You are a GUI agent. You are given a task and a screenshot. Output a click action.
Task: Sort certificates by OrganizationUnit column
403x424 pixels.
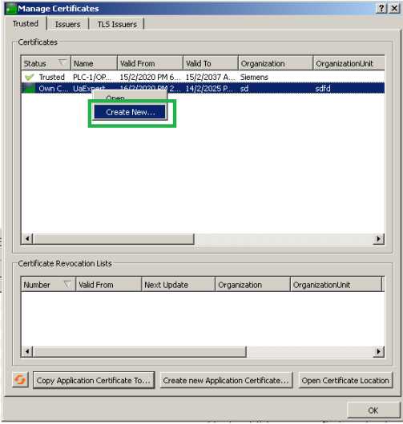pos(349,63)
